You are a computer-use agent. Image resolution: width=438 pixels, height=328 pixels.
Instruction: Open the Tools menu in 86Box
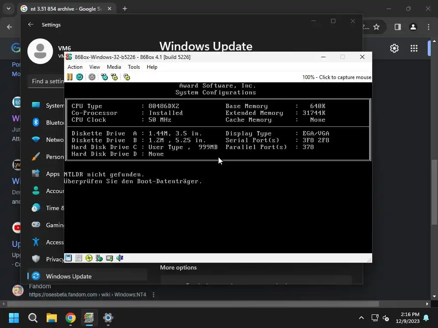tap(134, 67)
